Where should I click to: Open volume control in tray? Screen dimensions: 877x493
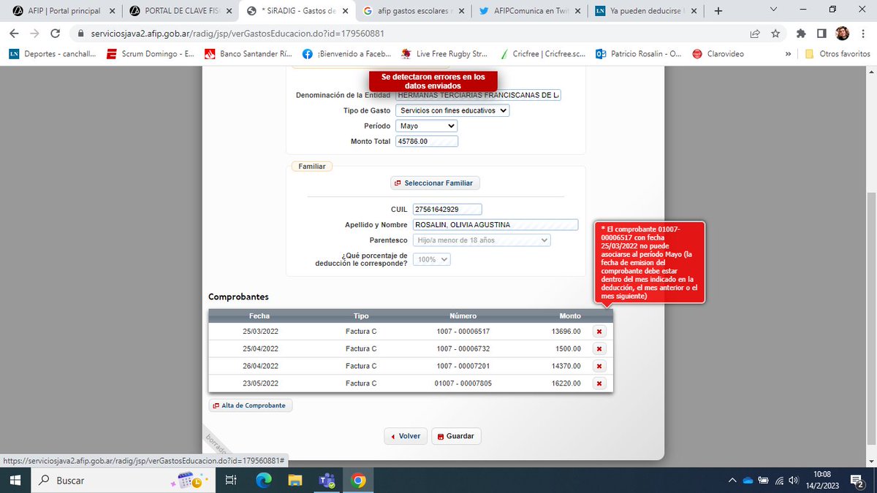click(795, 480)
